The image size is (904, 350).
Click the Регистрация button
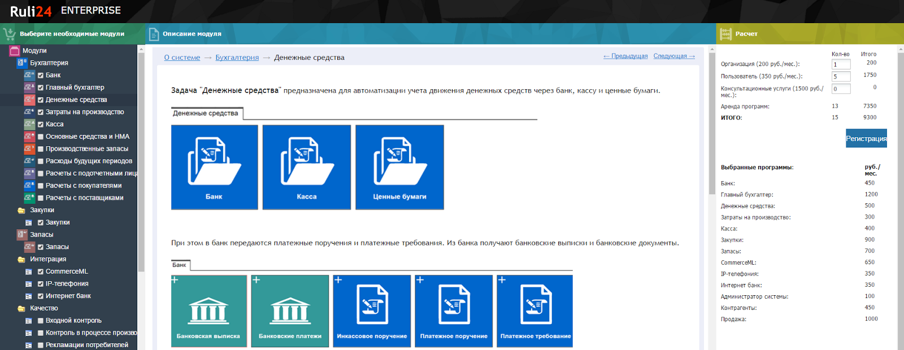pos(866,138)
